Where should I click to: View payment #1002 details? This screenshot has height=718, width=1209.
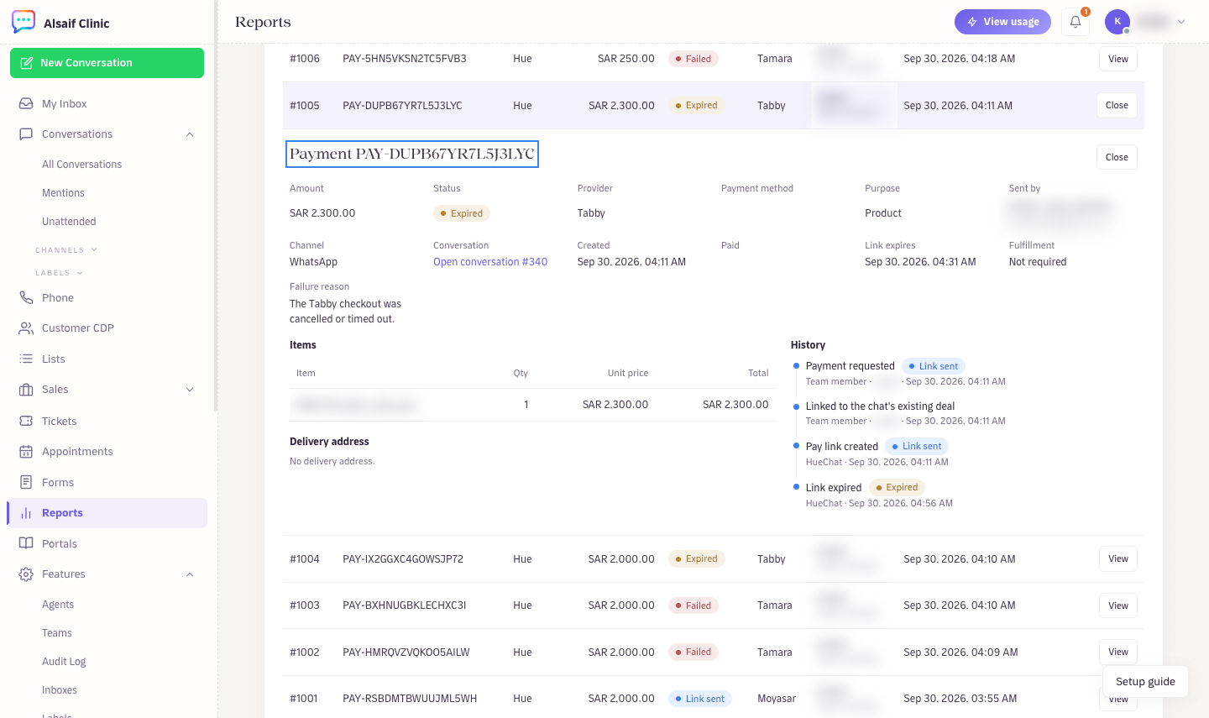click(x=1117, y=652)
